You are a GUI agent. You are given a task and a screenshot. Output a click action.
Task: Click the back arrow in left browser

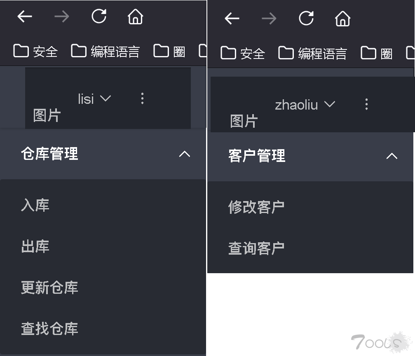[x=25, y=16]
